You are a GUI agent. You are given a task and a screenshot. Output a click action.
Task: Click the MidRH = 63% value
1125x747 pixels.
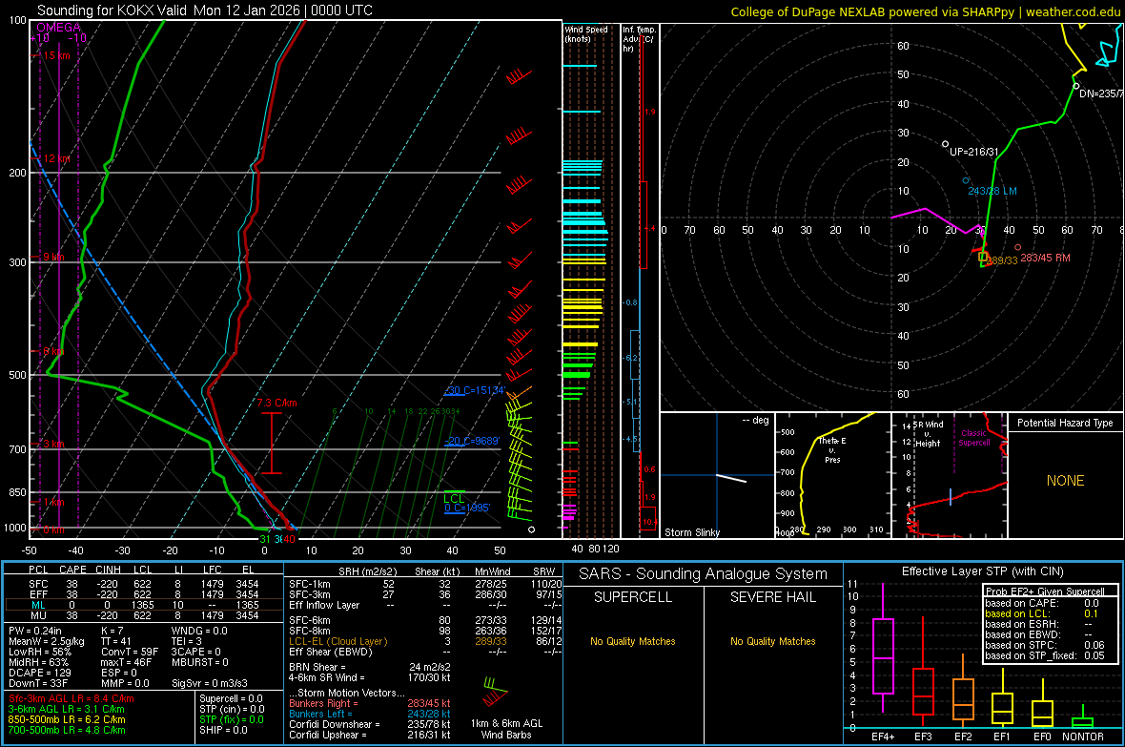tap(39, 662)
